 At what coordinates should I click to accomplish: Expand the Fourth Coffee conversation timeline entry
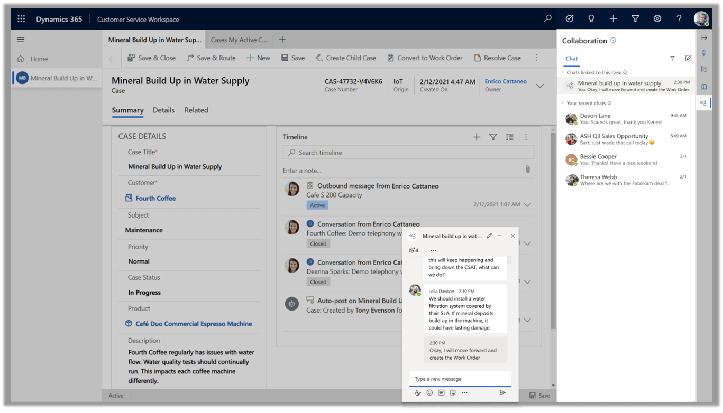pyautogui.click(x=527, y=243)
